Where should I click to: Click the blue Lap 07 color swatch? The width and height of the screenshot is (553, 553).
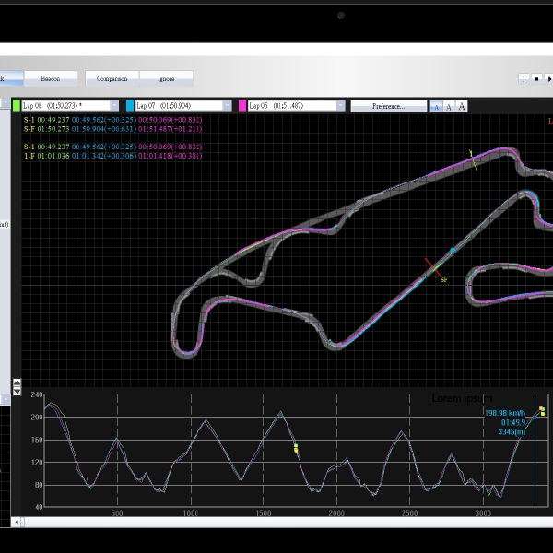pos(130,106)
